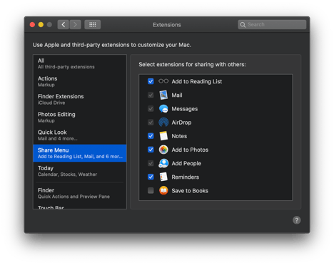Select All third-party extensions category
Image resolution: width=334 pixels, height=265 pixels.
[x=80, y=63]
